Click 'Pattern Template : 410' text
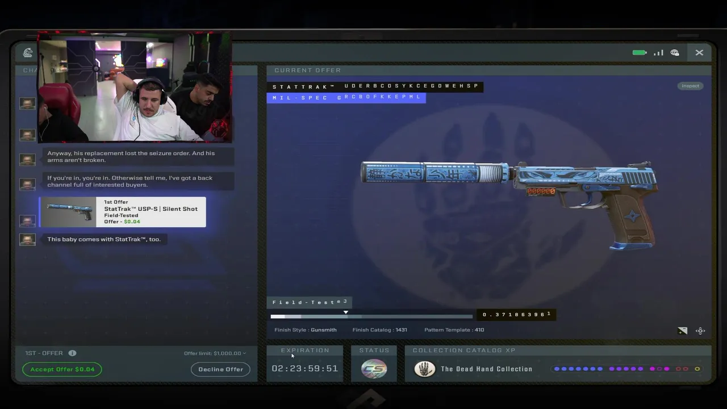The image size is (727, 409). [454, 330]
